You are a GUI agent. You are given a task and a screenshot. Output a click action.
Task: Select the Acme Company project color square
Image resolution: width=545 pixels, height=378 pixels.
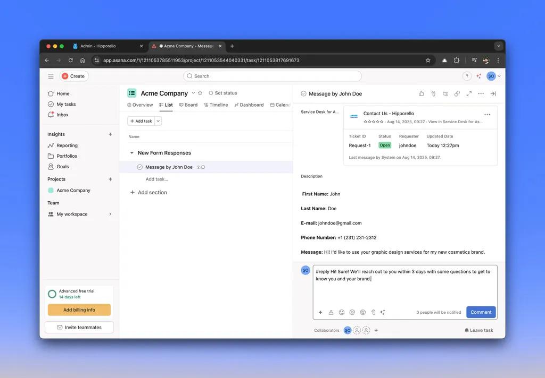[51, 190]
